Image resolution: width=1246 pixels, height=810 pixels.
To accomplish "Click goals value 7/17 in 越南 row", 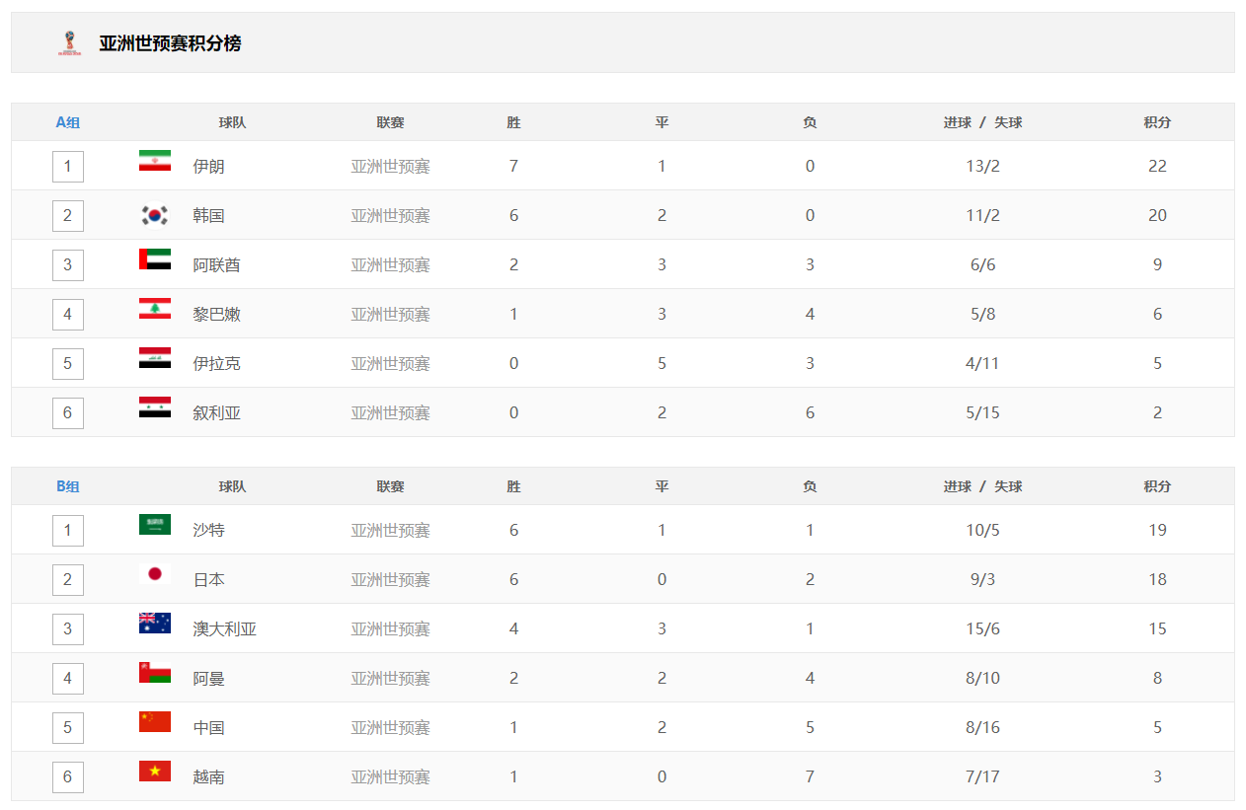I will pyautogui.click(x=983, y=776).
